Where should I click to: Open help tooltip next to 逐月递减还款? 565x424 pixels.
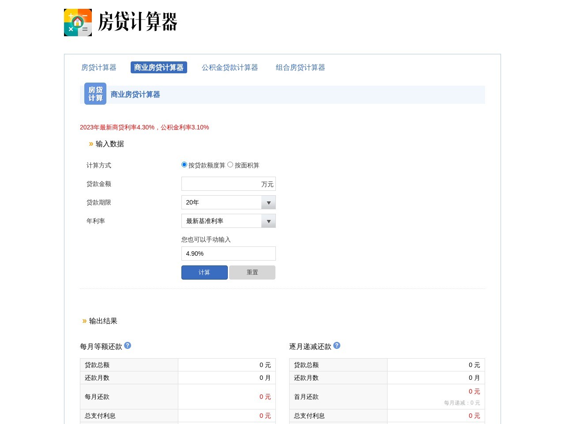coord(336,346)
